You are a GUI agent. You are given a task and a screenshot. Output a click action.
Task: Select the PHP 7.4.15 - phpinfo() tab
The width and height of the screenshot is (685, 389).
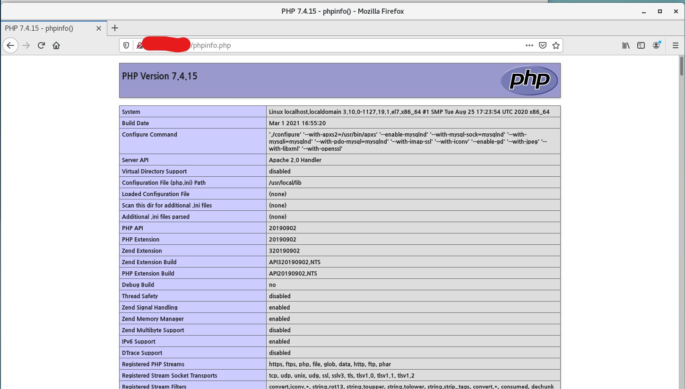(53, 28)
